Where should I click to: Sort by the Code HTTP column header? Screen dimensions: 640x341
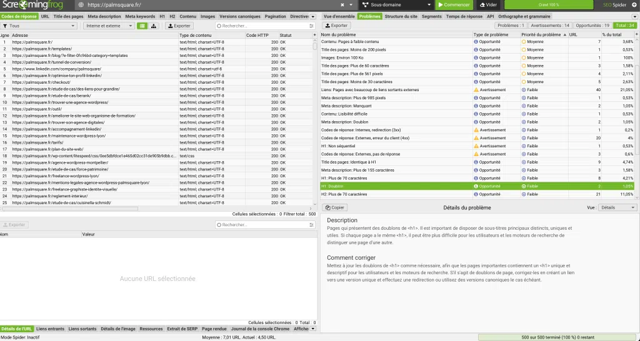pos(262,36)
